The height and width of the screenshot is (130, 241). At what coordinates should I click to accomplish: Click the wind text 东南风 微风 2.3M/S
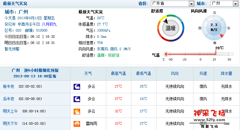click(114, 49)
